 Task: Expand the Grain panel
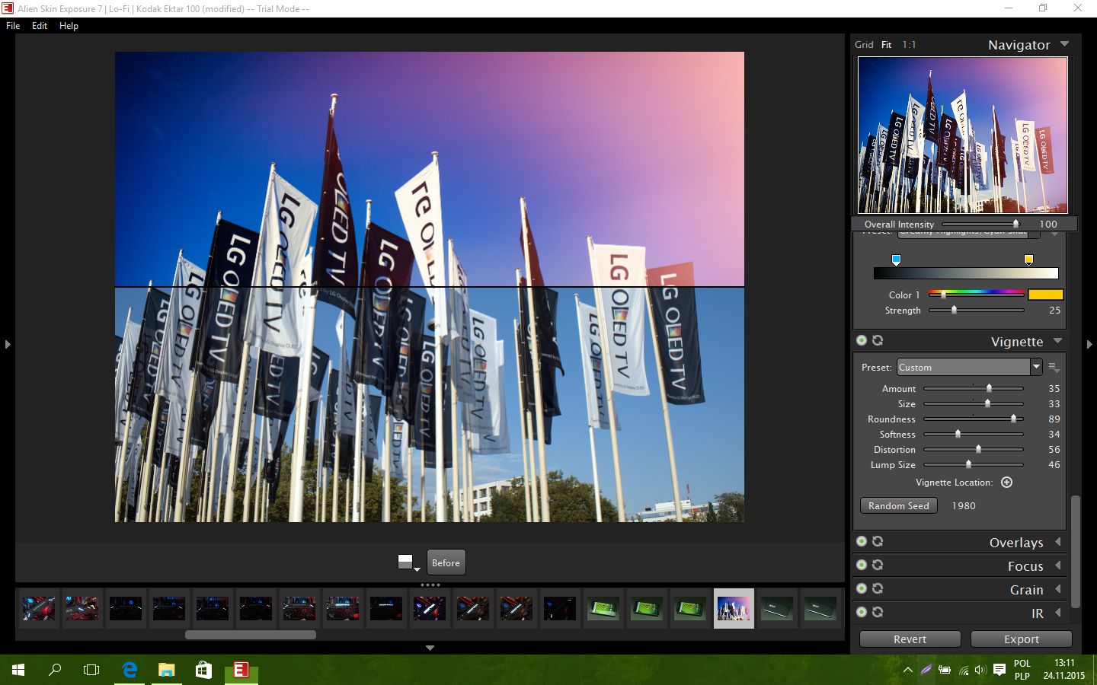tap(1058, 589)
